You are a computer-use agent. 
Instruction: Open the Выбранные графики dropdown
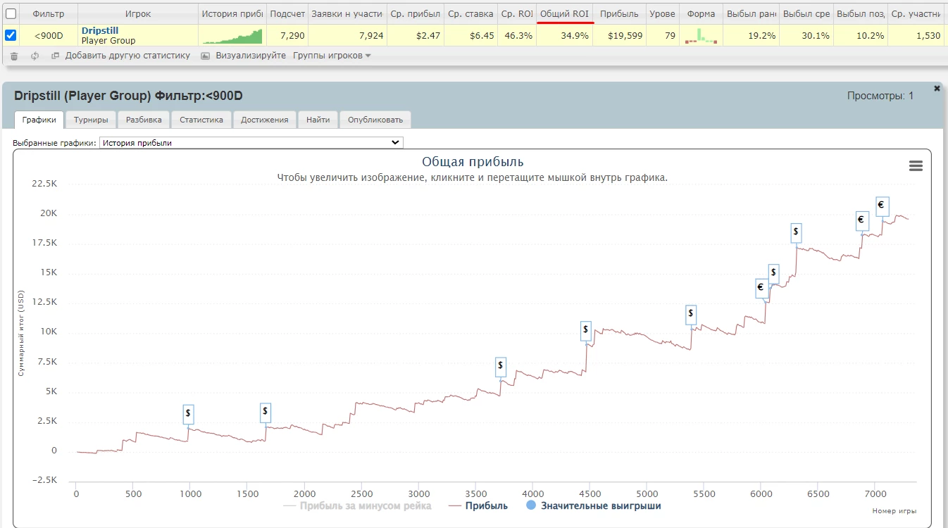pos(251,142)
